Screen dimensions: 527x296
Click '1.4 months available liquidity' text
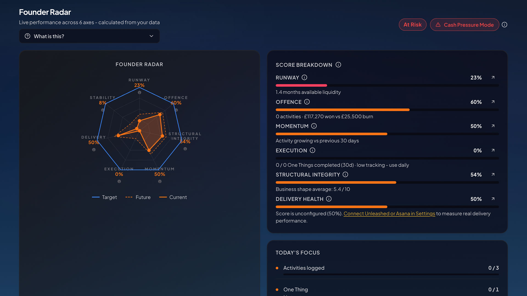308,92
